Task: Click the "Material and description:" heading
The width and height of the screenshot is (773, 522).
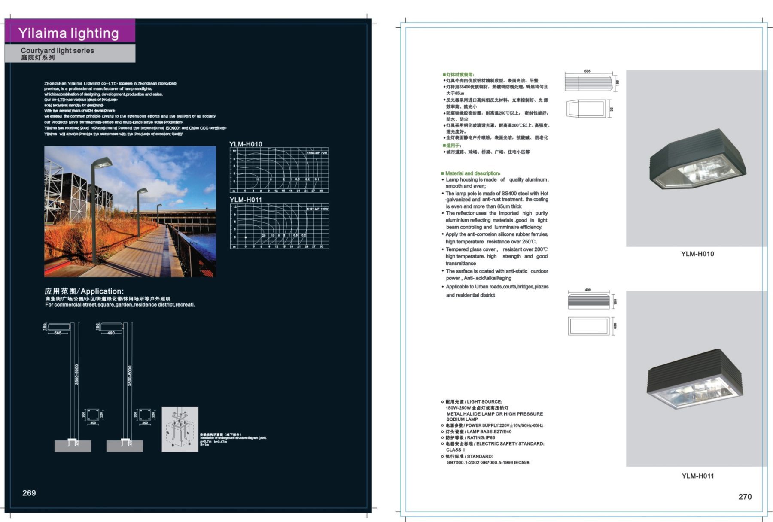Action: coord(471,173)
